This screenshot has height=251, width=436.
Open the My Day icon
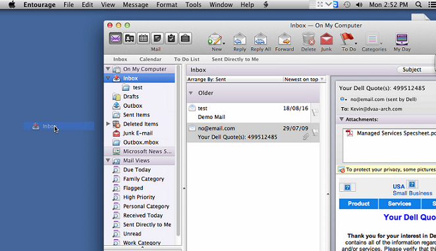(x=402, y=39)
